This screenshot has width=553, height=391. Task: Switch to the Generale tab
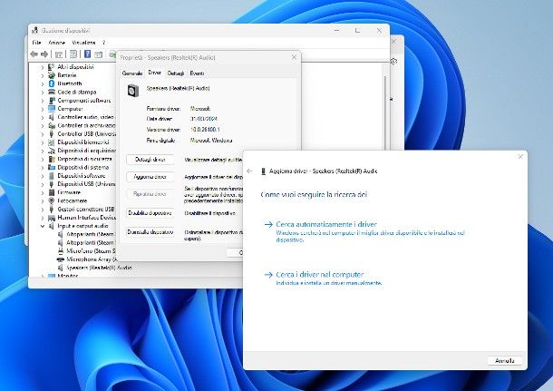[x=132, y=72]
